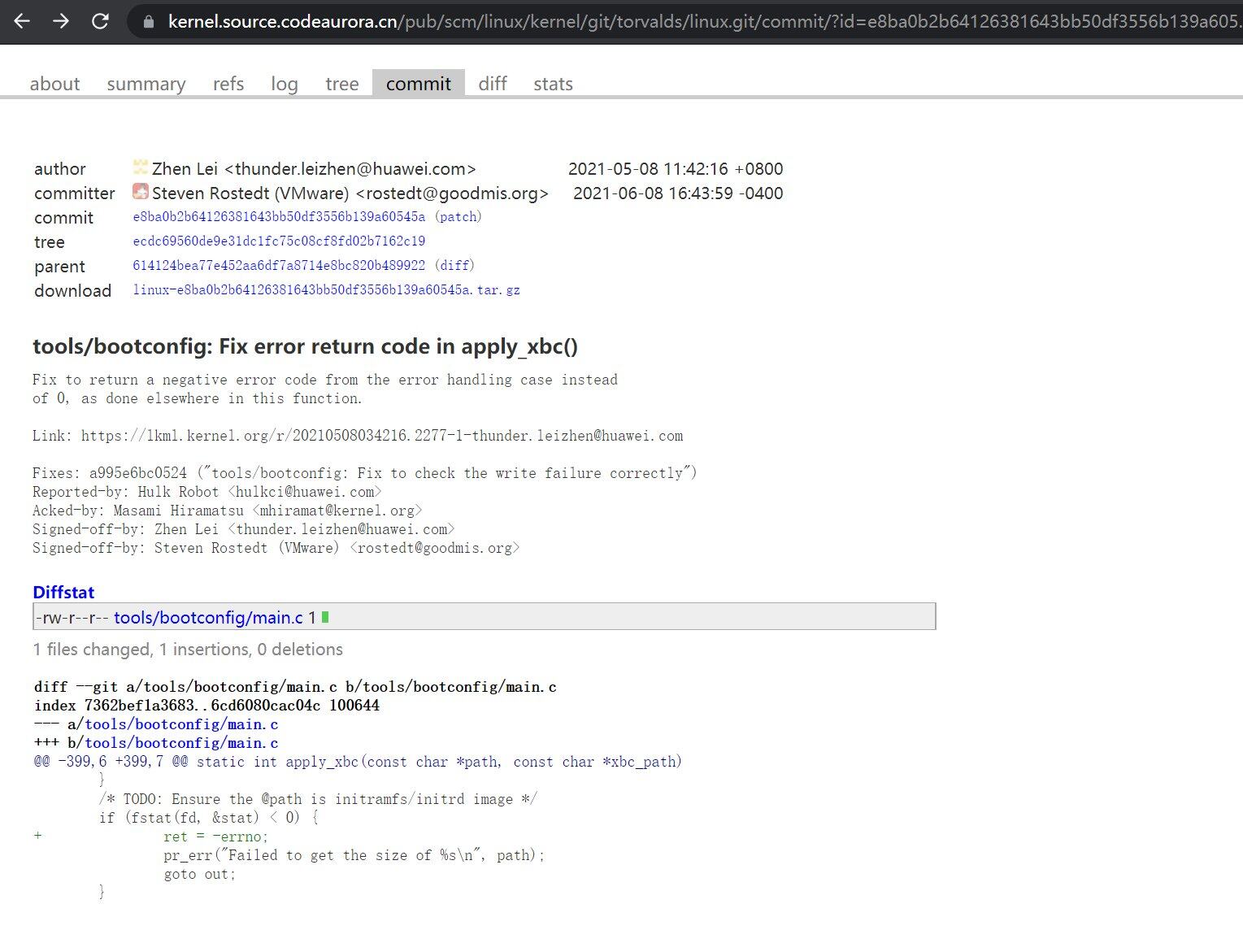
Task: Click the Acked-by Masami Hiramatsu line
Action: [x=228, y=511]
